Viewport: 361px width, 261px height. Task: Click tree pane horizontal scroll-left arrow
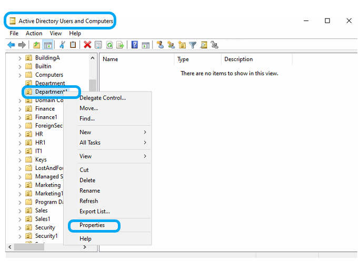[x=10, y=247]
